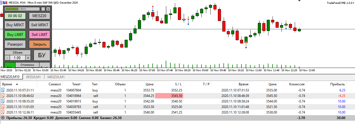Close the trade panel with the x button
Screen dimensions: 355x124
point(48,9)
